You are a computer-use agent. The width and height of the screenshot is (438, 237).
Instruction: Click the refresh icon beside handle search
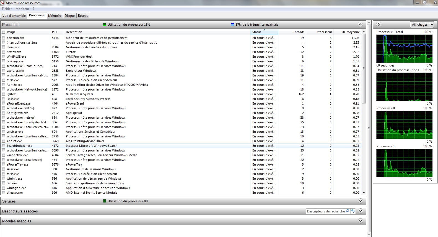tap(353, 211)
